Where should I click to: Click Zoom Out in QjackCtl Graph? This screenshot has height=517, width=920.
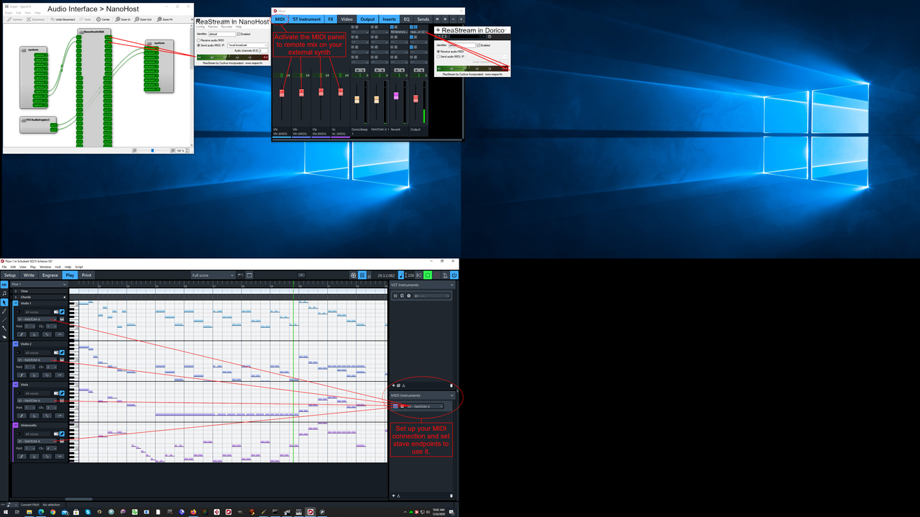point(144,19)
